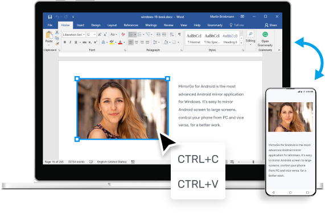
Task: Click the Save icon in the title bar
Action: pos(50,16)
